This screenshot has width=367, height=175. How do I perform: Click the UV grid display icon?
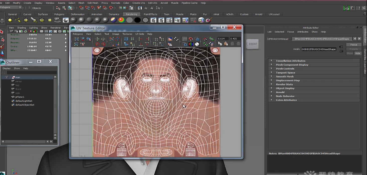coord(185,39)
